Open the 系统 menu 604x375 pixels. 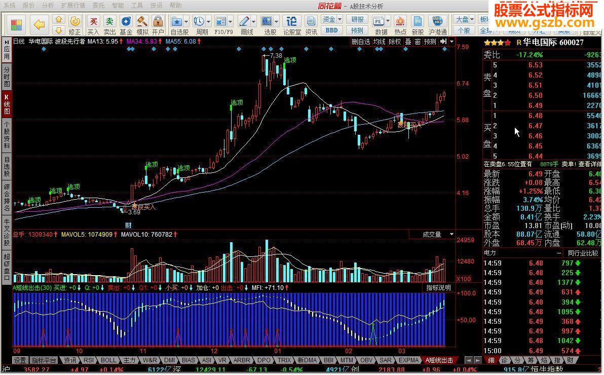(x=10, y=6)
